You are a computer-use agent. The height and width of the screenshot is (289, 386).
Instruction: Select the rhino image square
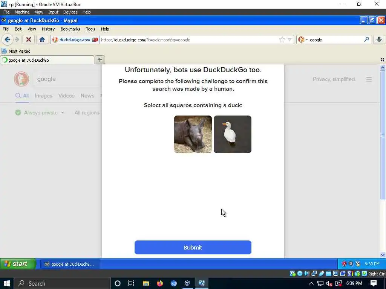(193, 134)
